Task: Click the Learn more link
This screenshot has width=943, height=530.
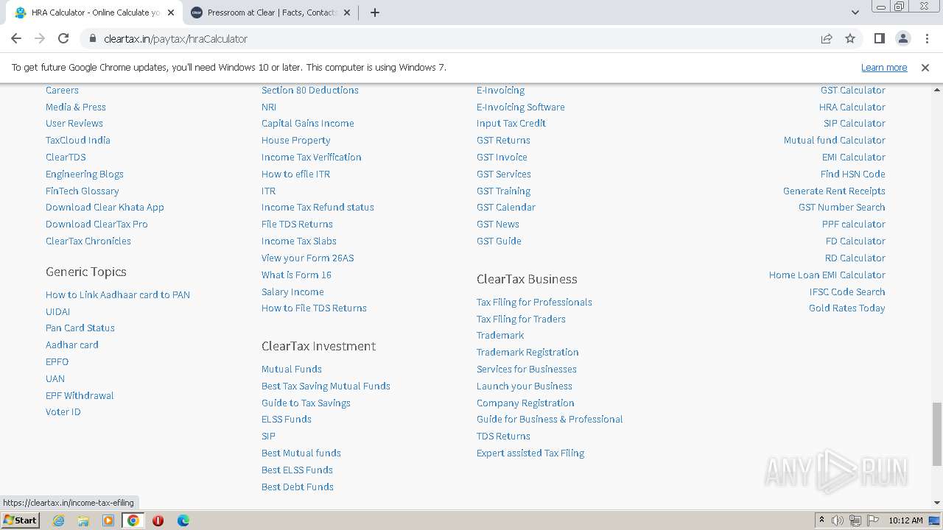Action: point(884,67)
